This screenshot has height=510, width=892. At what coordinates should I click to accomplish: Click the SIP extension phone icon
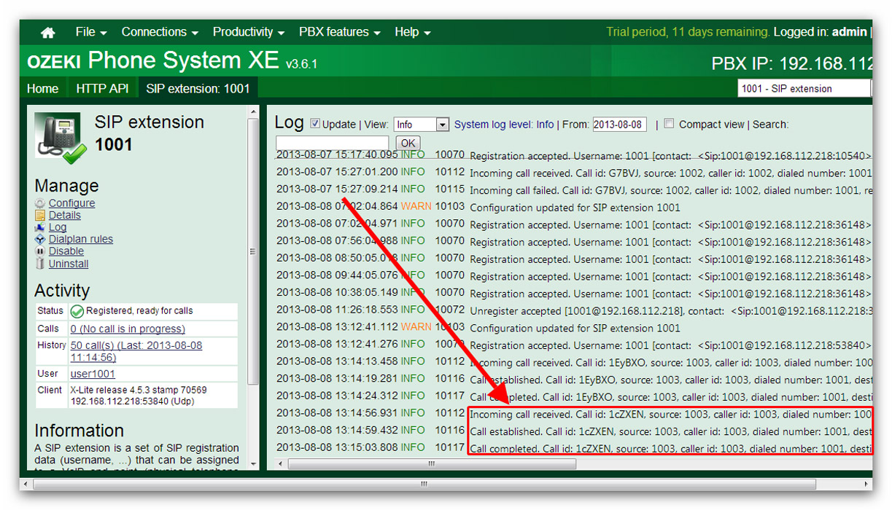[60, 137]
